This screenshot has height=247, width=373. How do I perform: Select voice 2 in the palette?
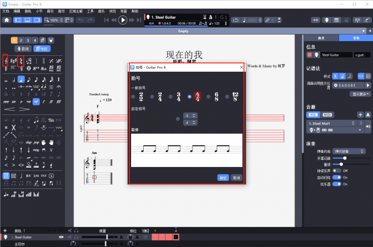coord(21,41)
